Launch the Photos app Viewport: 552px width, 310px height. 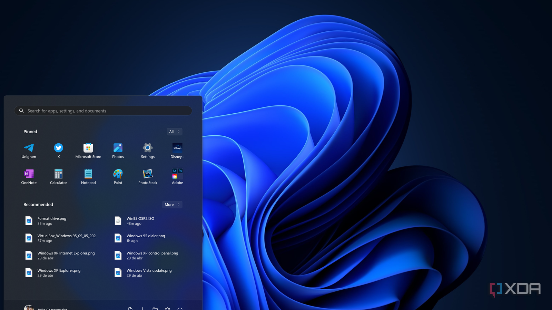click(x=118, y=151)
